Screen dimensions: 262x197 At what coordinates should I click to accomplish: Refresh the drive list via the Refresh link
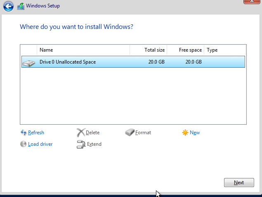[x=36, y=133]
